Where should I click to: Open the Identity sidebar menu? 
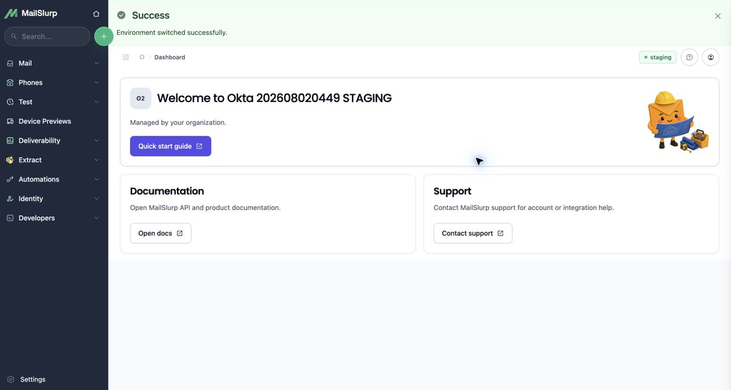pos(53,199)
